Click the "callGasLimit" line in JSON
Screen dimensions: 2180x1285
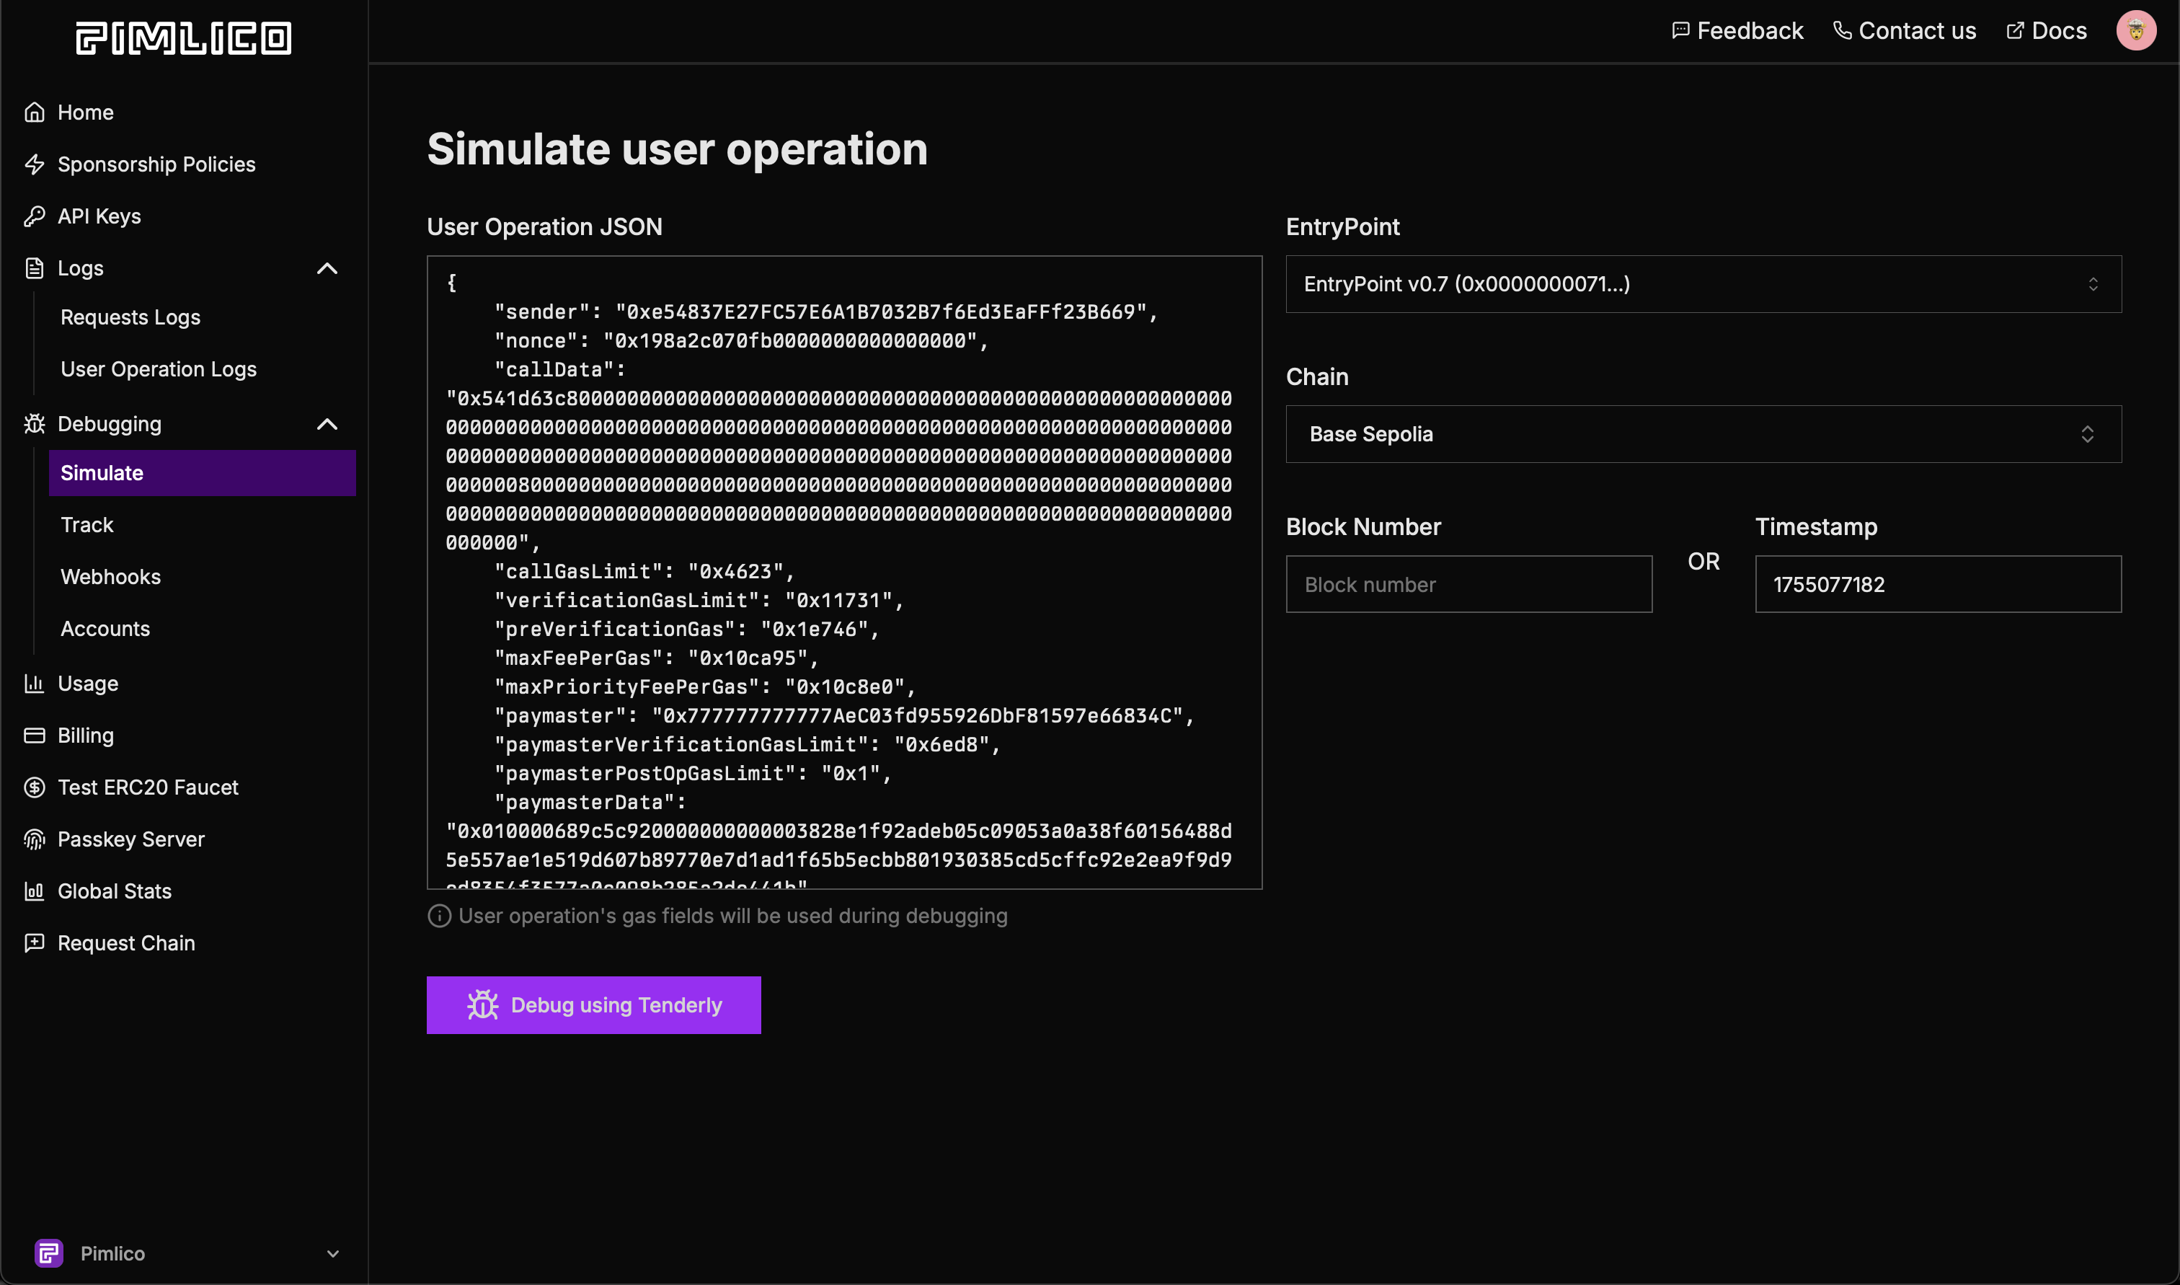644,572
